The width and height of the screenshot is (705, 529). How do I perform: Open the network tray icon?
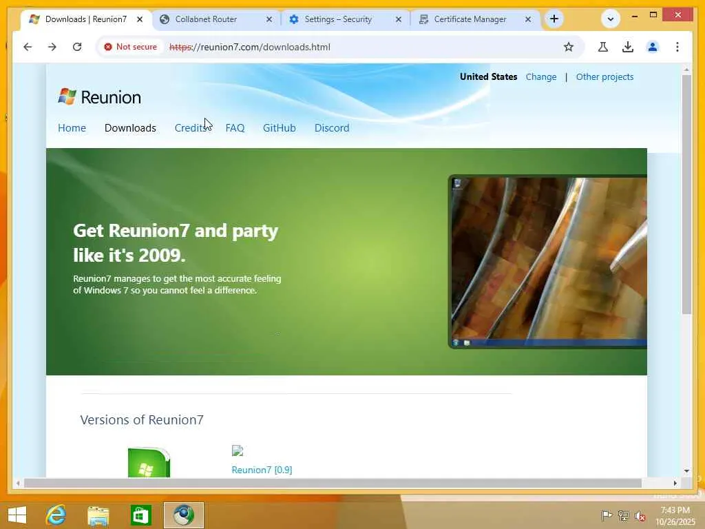tap(623, 515)
